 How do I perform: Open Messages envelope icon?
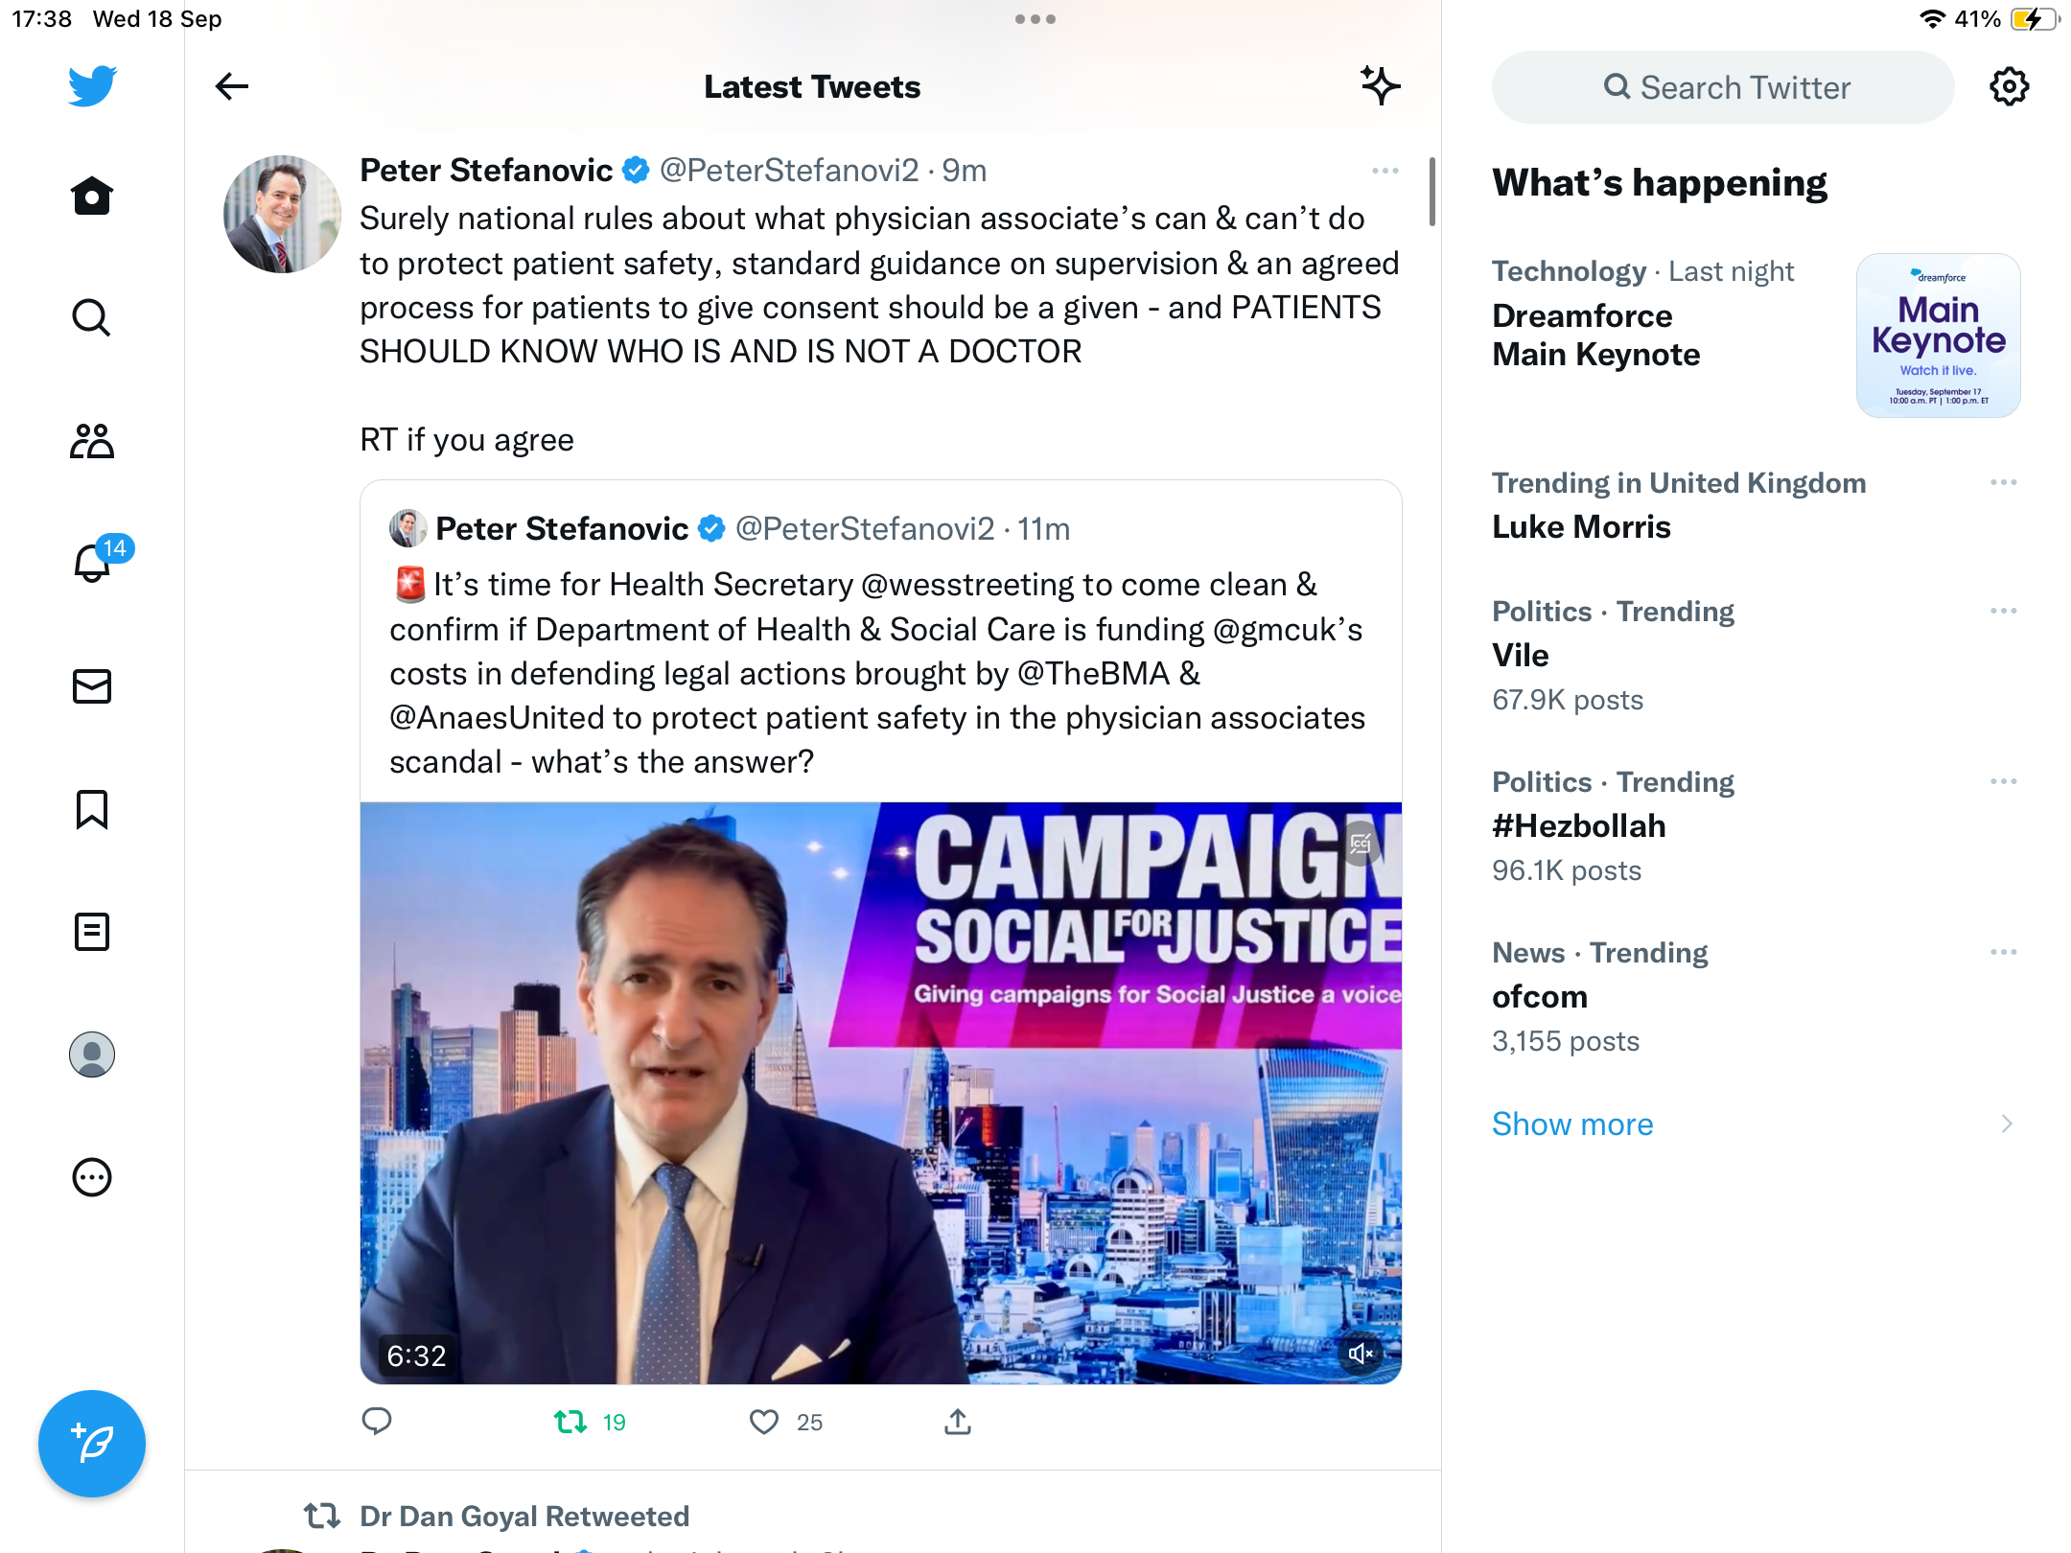click(92, 685)
